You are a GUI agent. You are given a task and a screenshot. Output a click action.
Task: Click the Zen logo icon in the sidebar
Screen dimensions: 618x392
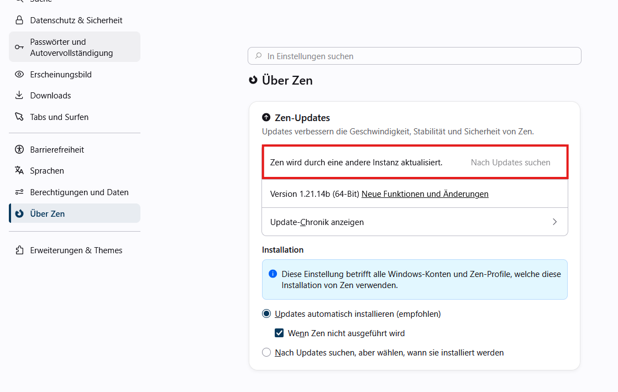tap(19, 213)
